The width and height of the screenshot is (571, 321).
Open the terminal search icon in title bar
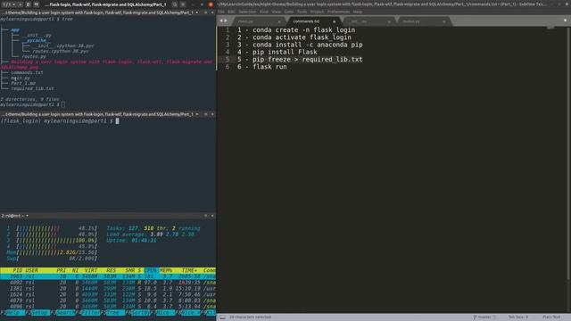175,4
